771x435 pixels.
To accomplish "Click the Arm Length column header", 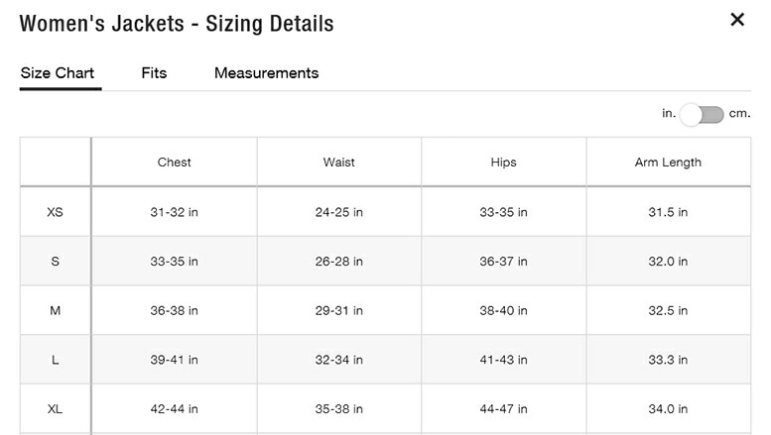I will pos(668,163).
